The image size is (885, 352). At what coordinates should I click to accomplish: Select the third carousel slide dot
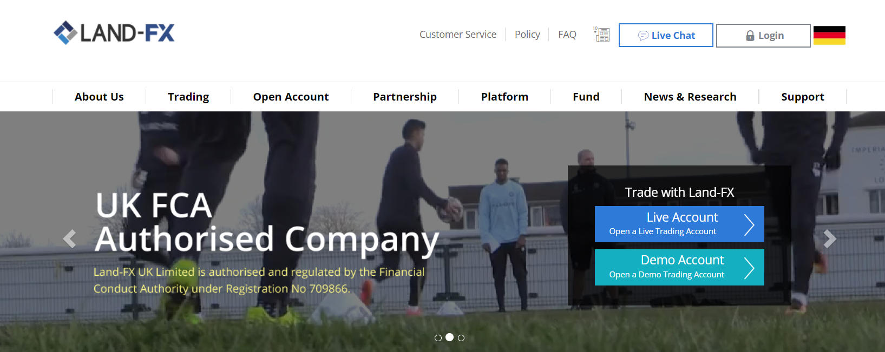coord(461,338)
